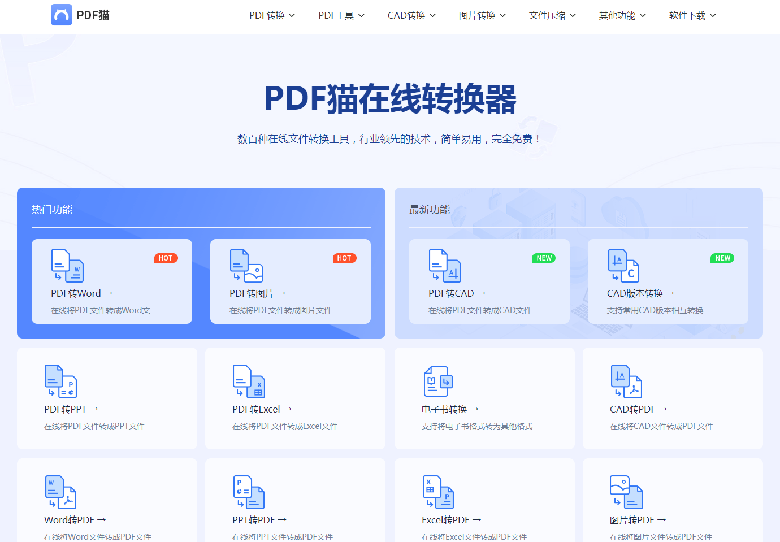Click the Excel转PDF icon
Screen dimensions: 780x542
pos(438,492)
